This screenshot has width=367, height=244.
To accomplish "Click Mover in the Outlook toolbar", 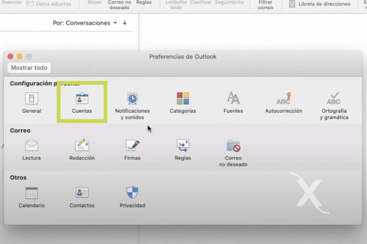I will (x=95, y=2).
